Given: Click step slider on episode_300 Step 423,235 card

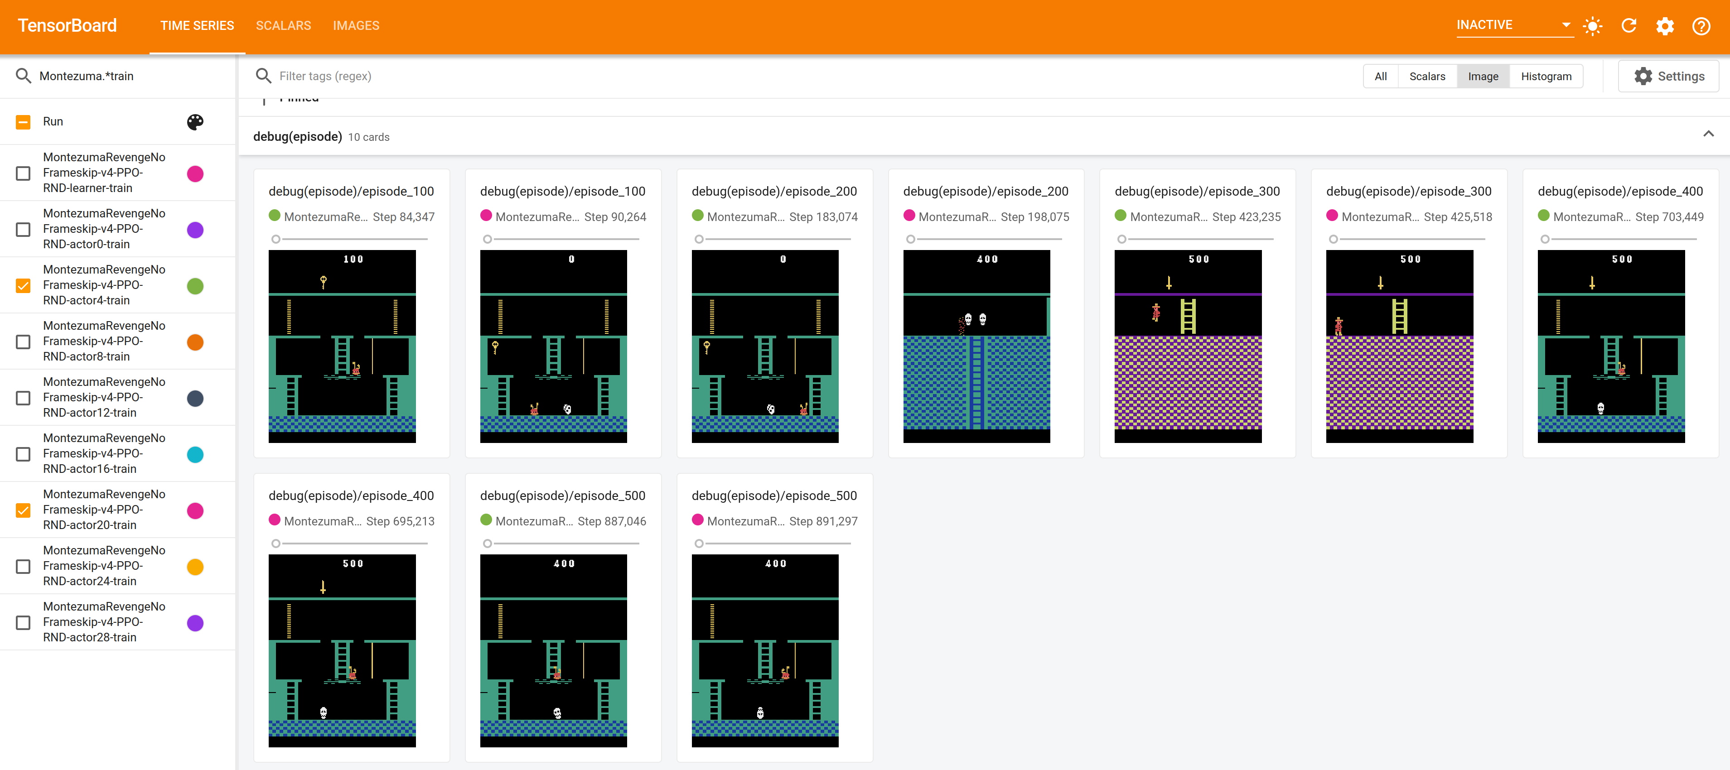Looking at the screenshot, I should click(x=1196, y=239).
